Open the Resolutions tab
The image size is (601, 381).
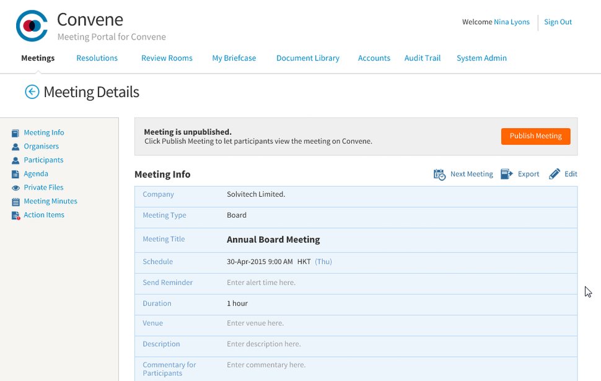pos(97,58)
